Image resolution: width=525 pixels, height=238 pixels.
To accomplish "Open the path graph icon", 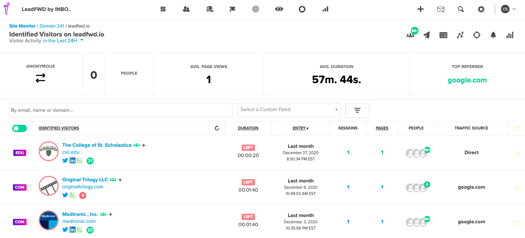I will point(460,35).
